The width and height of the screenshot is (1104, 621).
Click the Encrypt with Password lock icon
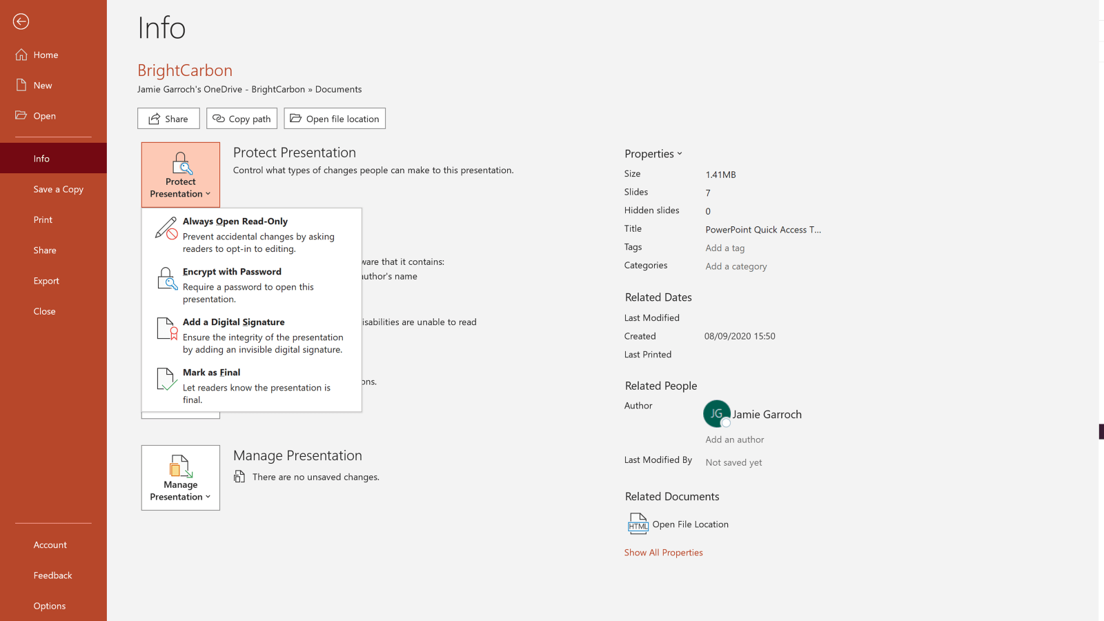coord(166,279)
